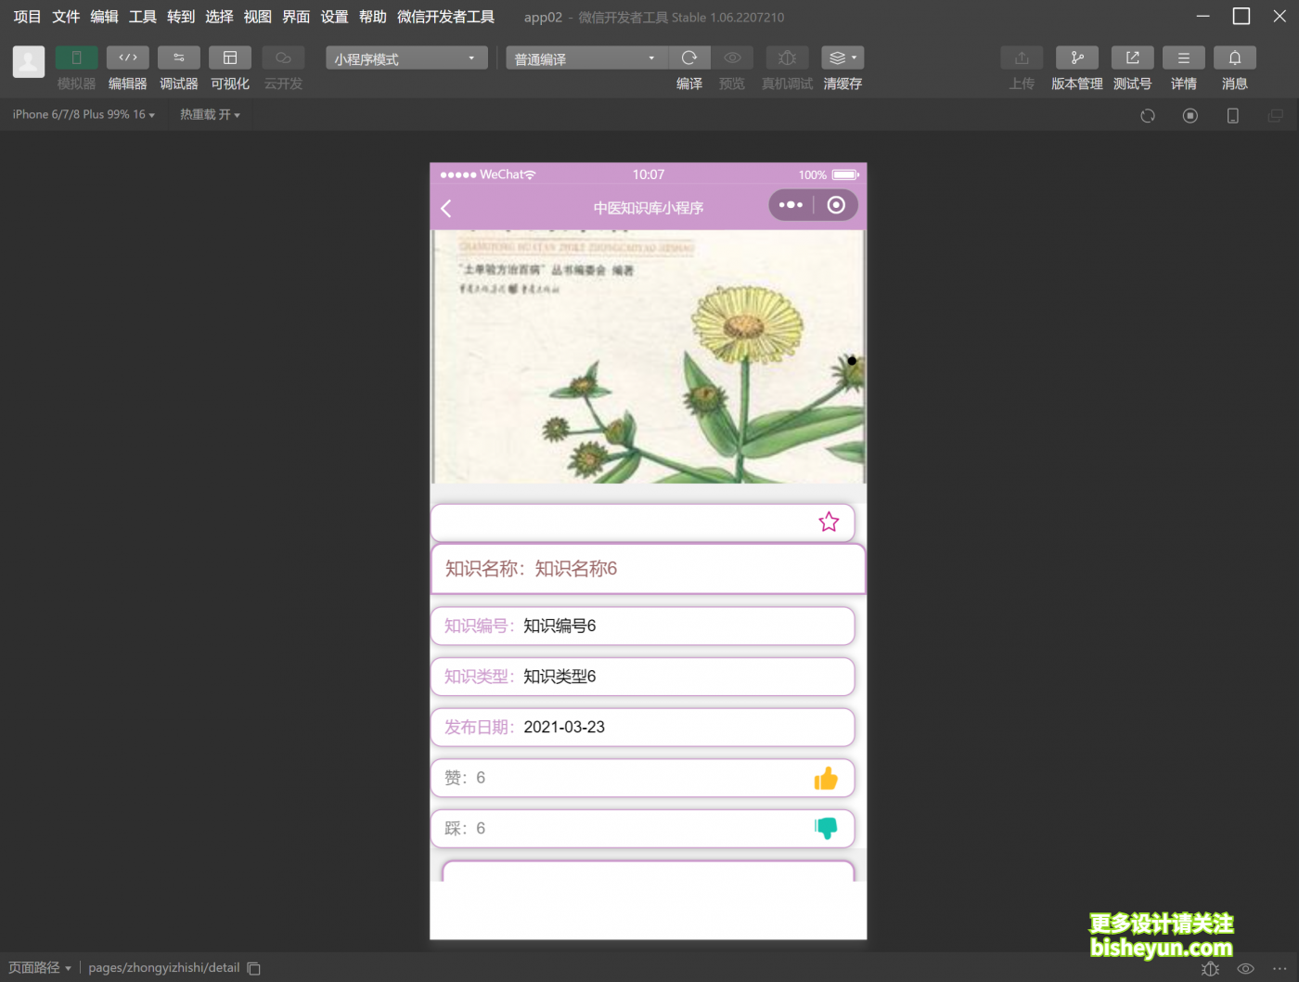Open the 界面 menu

tap(296, 17)
